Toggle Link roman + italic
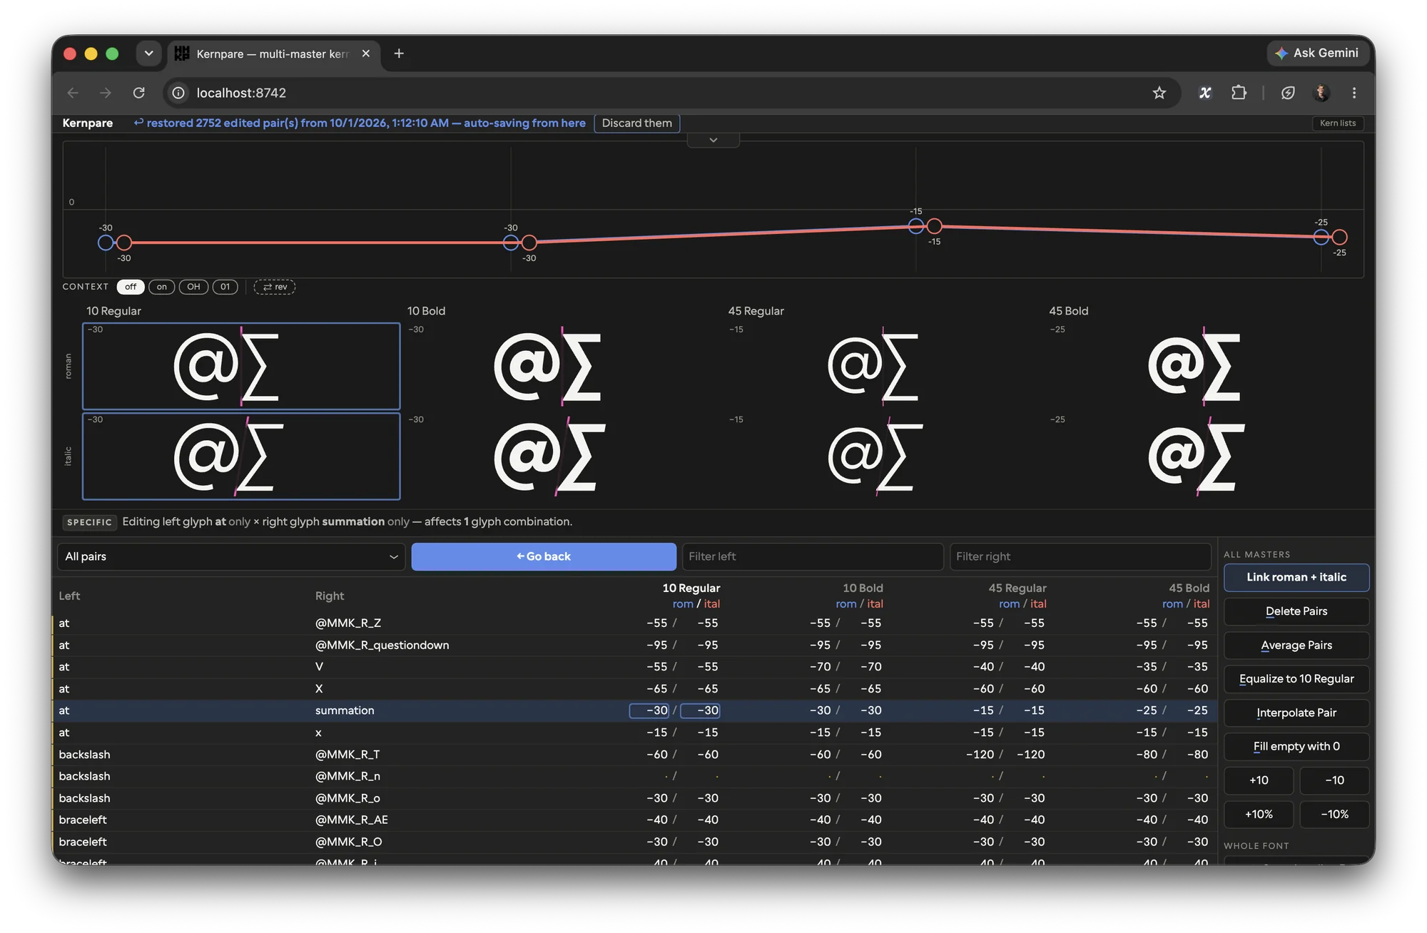 [1296, 578]
